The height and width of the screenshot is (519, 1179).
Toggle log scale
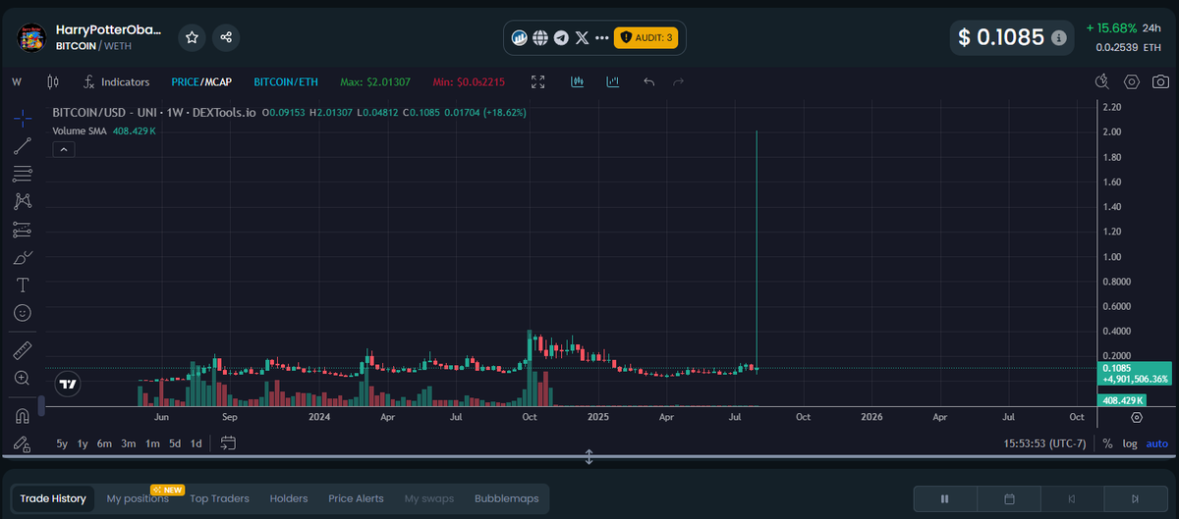1131,443
